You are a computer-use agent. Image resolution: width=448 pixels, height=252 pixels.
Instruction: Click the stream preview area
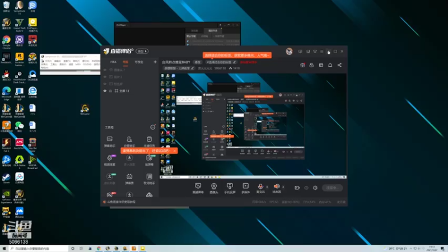coord(253,126)
